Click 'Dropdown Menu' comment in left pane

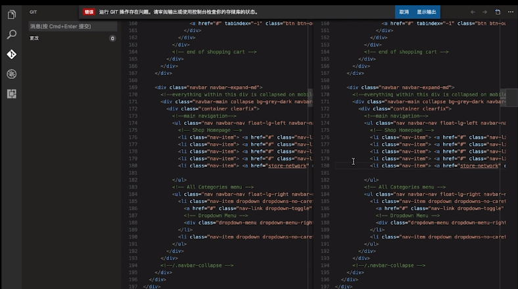(216, 215)
